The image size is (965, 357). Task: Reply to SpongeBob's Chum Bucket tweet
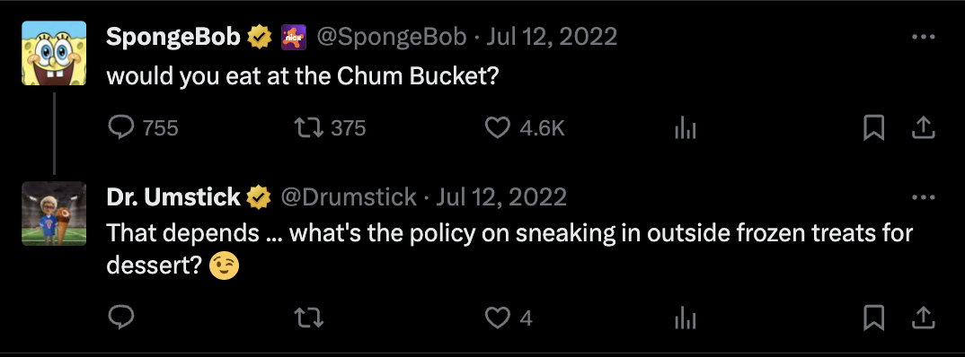coord(121,127)
